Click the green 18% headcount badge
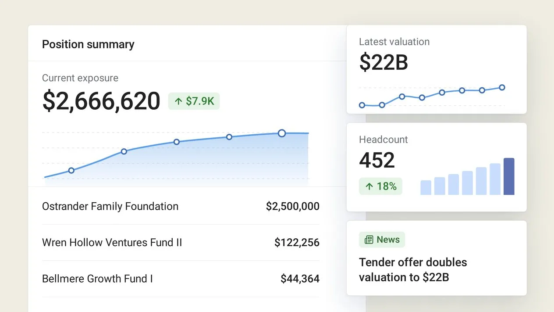This screenshot has width=554, height=312. [x=380, y=186]
